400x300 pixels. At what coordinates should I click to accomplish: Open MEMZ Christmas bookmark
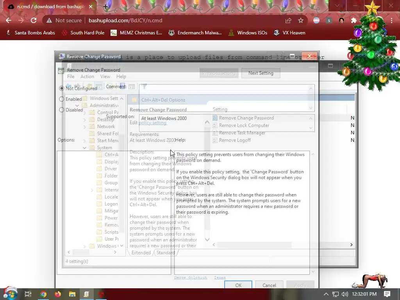point(136,33)
